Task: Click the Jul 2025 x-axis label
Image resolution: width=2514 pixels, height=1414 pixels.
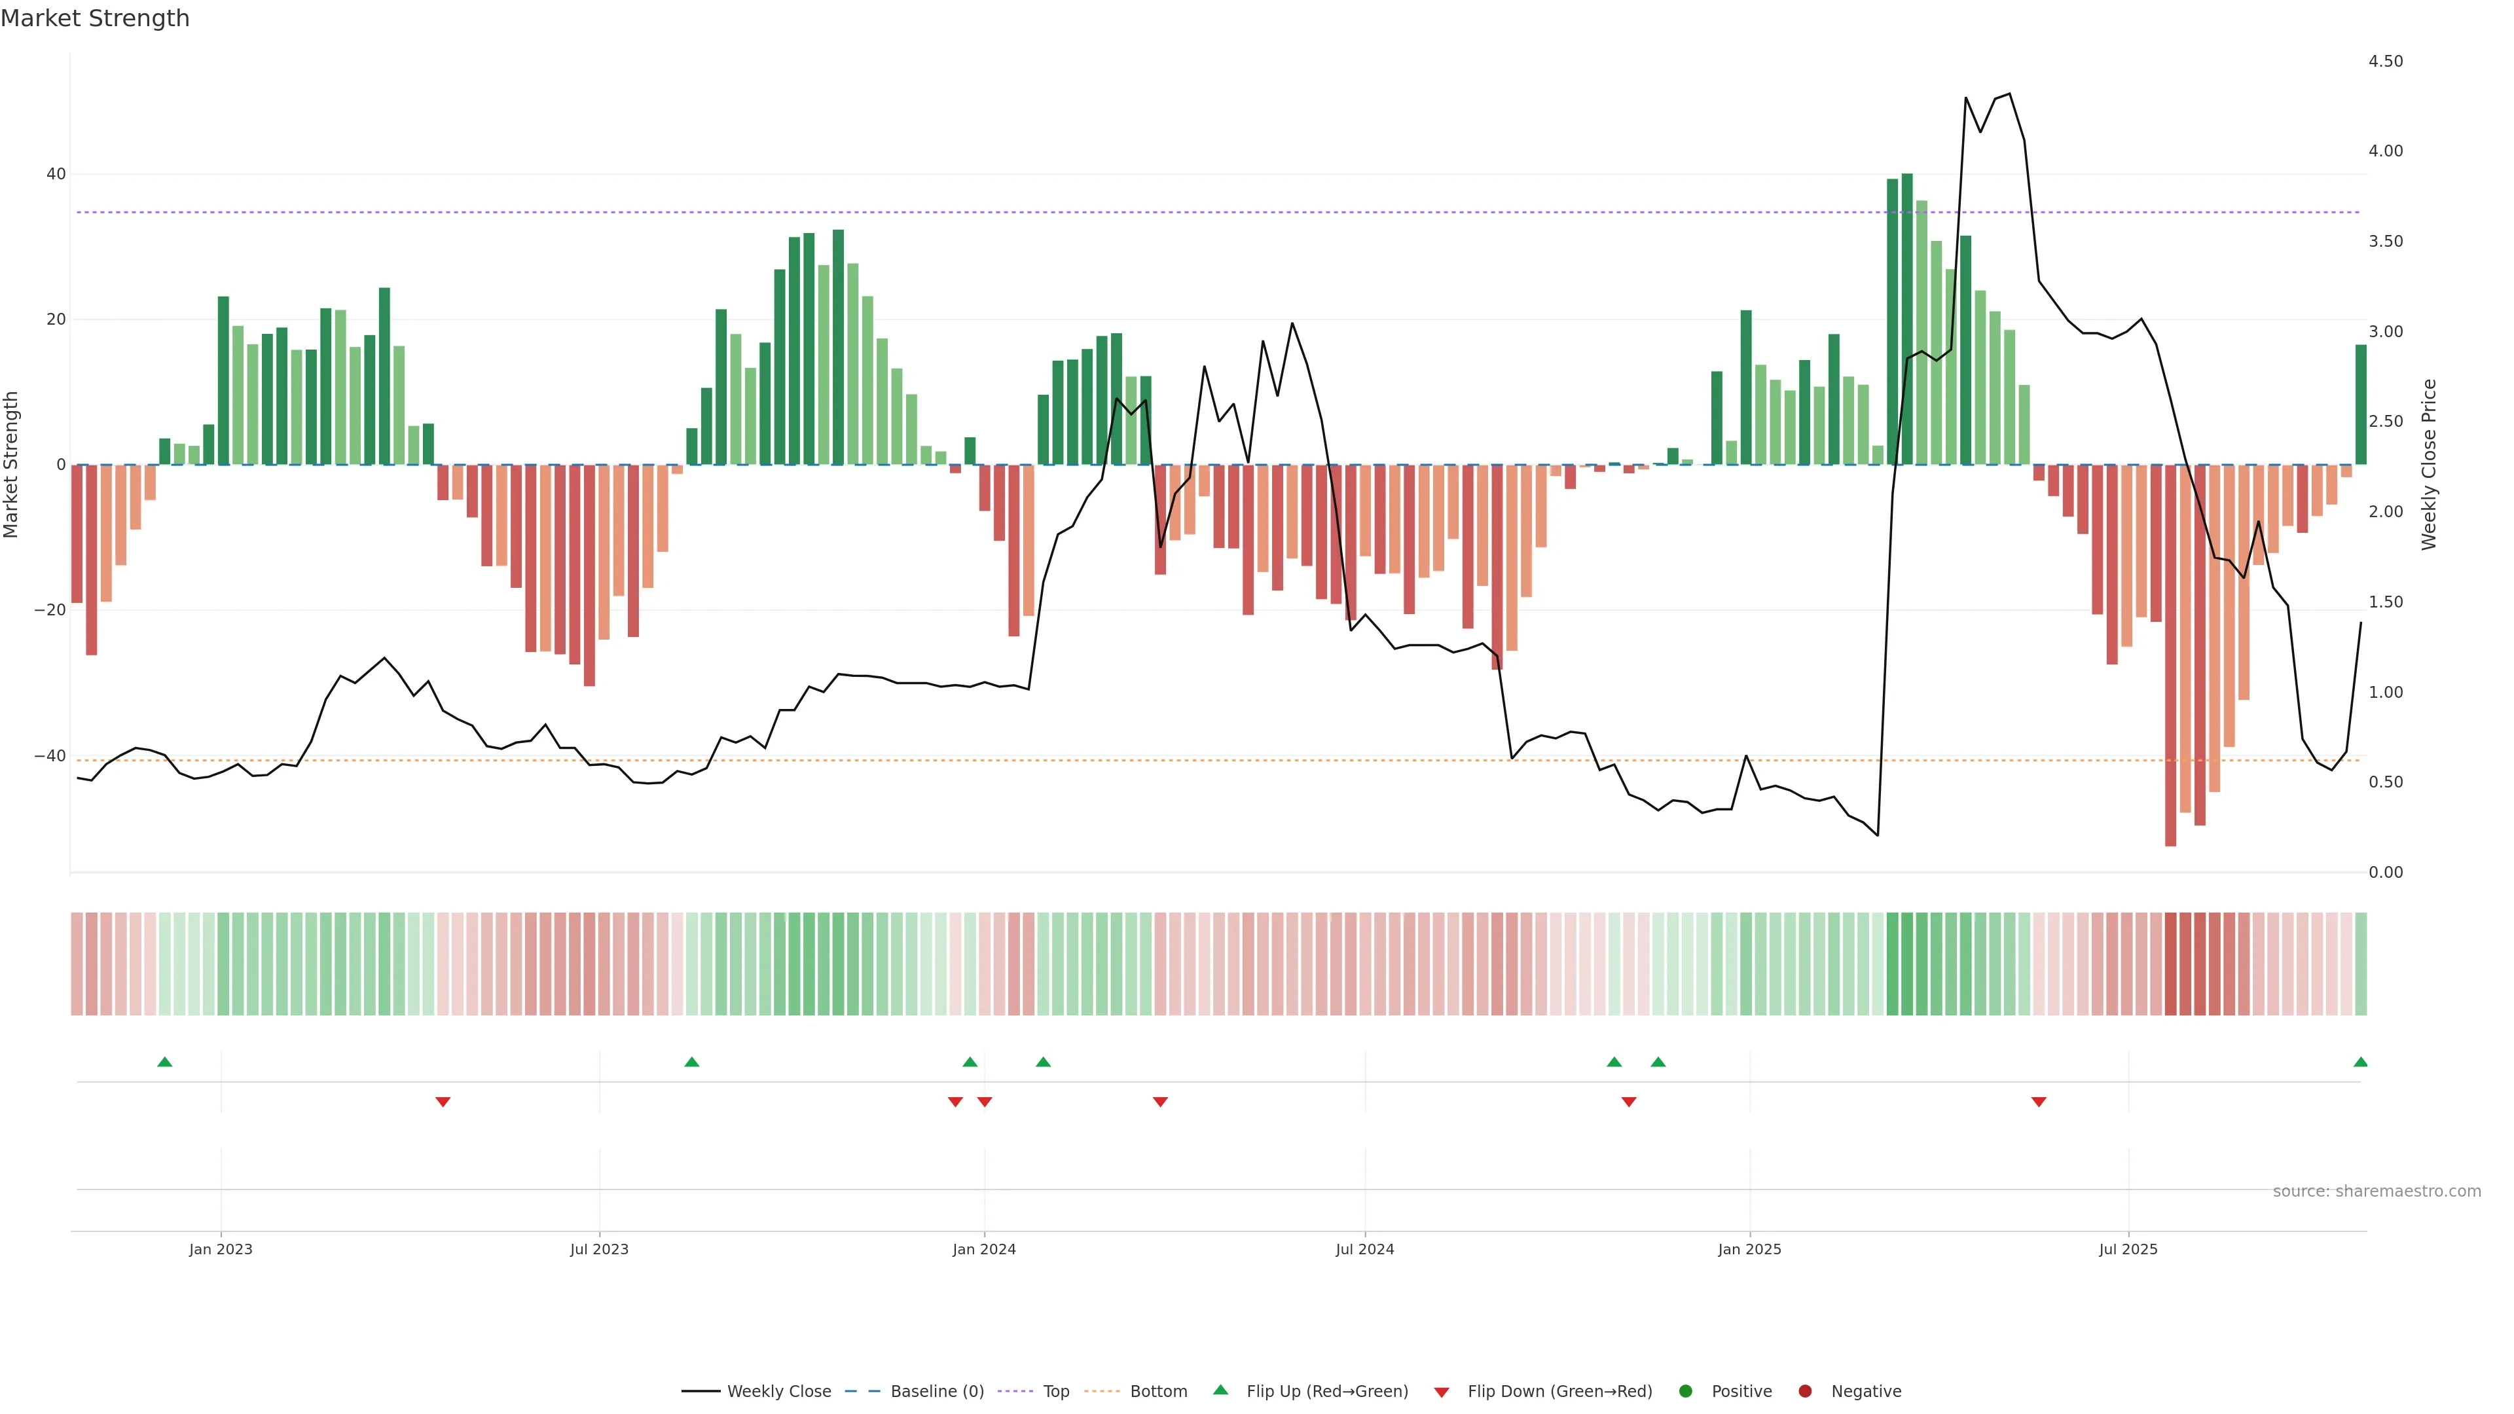Action: [2128, 1249]
